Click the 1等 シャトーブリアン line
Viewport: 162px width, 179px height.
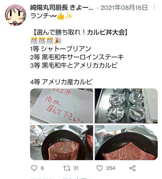click(x=61, y=49)
